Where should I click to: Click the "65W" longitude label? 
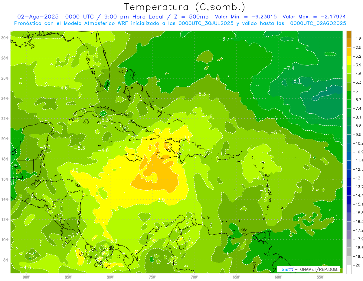236,277
